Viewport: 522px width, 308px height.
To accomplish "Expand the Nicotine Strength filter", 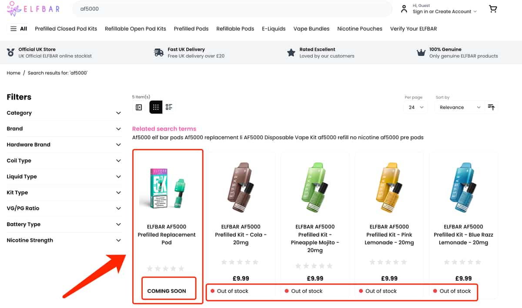I will click(64, 240).
